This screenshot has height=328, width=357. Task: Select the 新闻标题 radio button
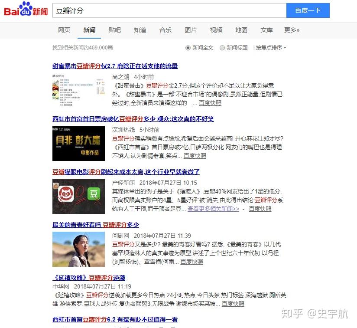point(222,48)
